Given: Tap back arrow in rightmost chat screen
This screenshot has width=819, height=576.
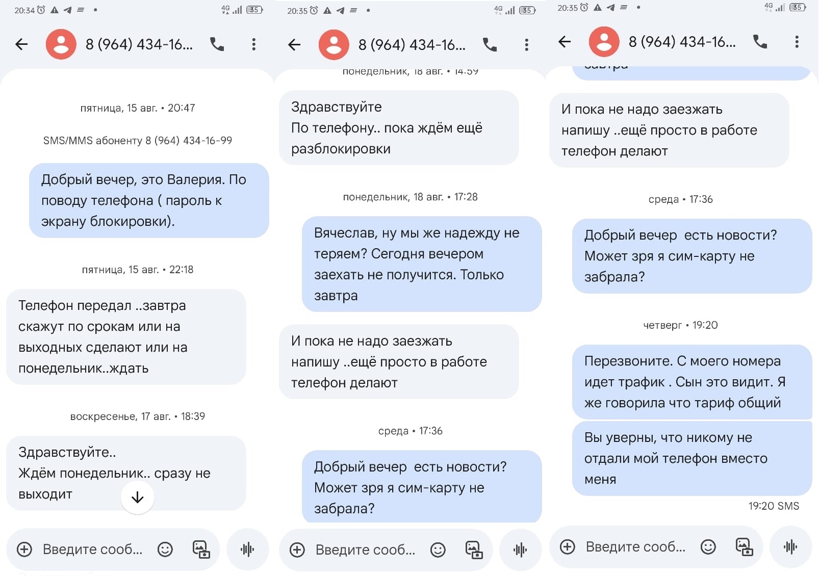Looking at the screenshot, I should click(x=565, y=42).
